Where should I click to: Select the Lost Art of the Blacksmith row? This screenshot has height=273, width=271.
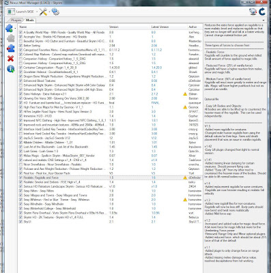(x=110, y=147)
